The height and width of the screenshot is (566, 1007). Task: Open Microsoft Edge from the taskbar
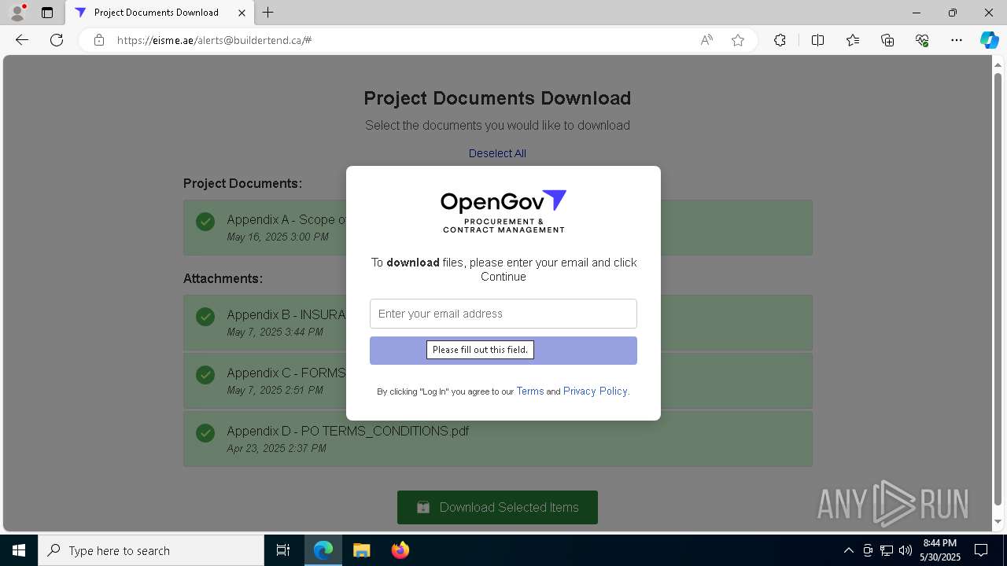(x=323, y=550)
